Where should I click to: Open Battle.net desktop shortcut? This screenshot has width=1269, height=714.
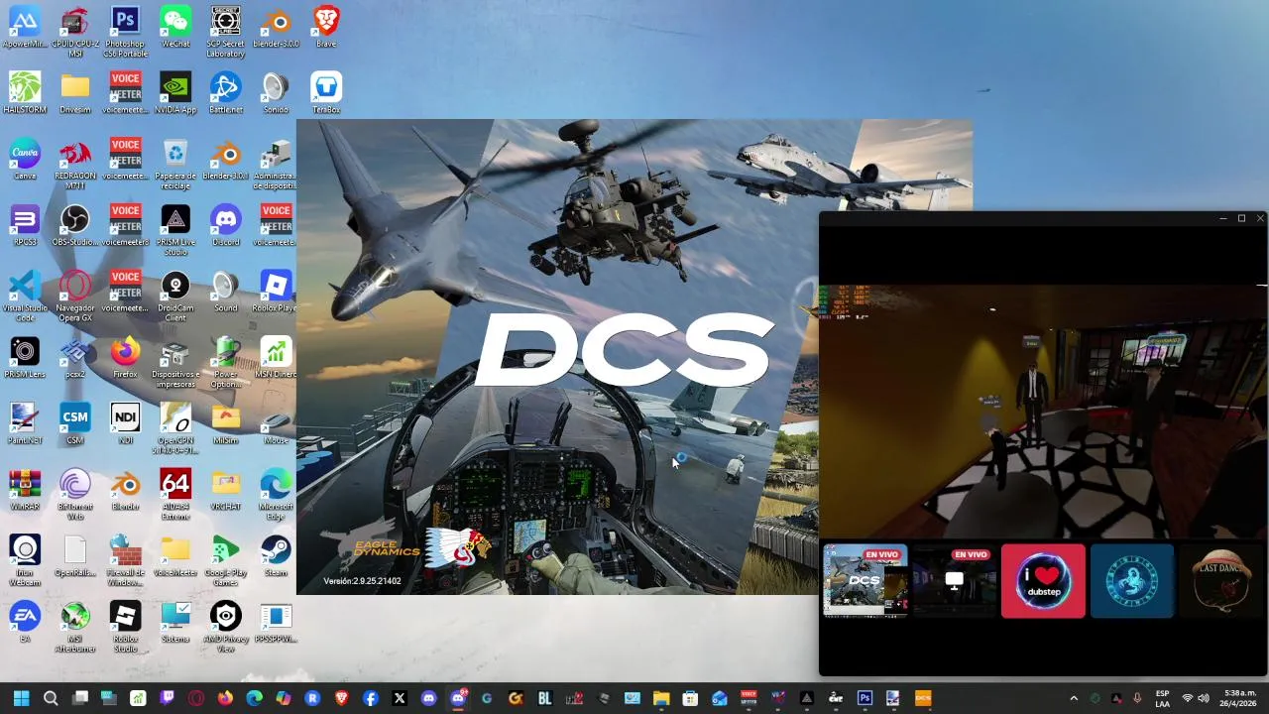[x=225, y=93]
